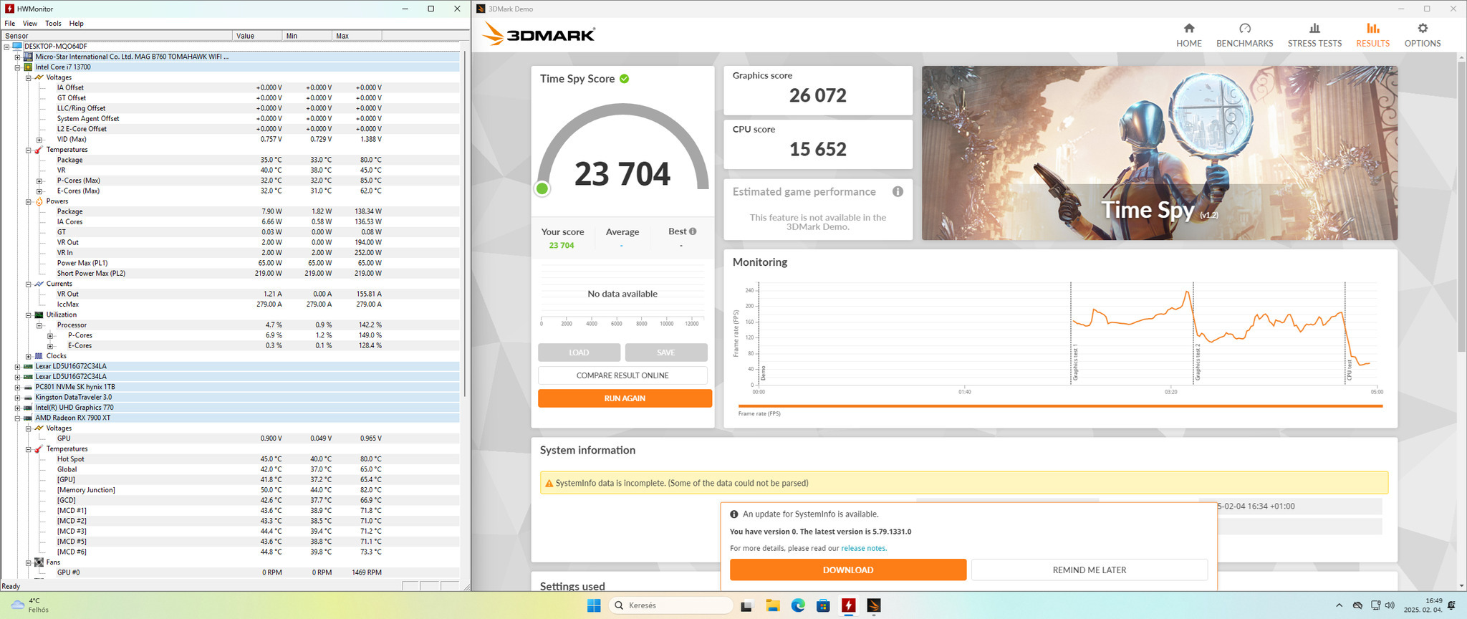Image resolution: width=1467 pixels, height=619 pixels.
Task: Click the SAVE result button
Action: coord(666,352)
